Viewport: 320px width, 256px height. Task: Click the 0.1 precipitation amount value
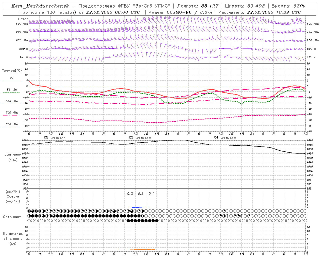tap(151, 193)
